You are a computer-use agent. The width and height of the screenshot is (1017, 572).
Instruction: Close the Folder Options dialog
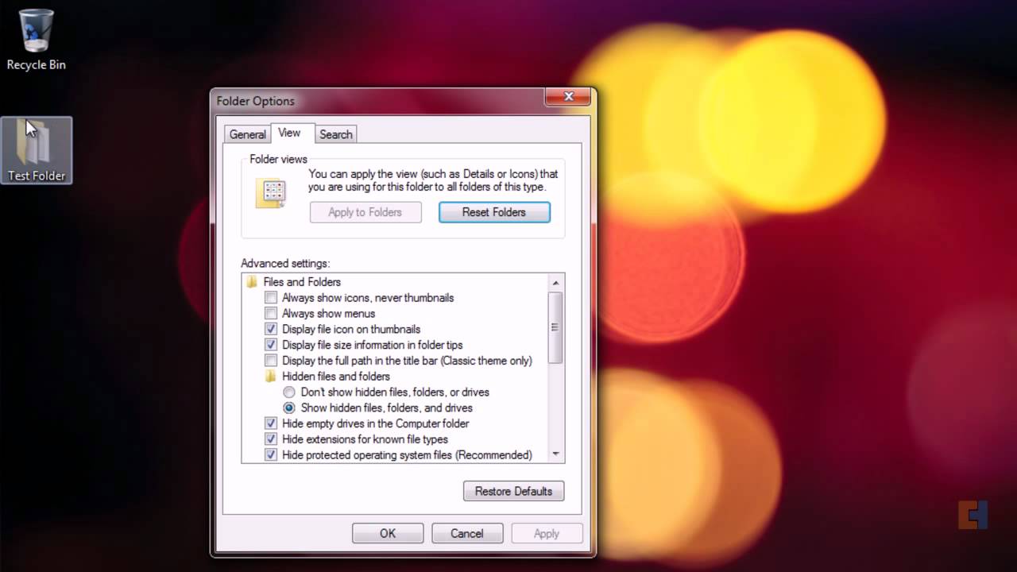tap(569, 97)
